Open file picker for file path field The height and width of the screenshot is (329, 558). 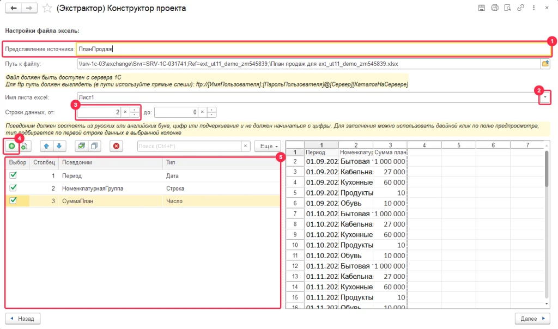tap(544, 64)
